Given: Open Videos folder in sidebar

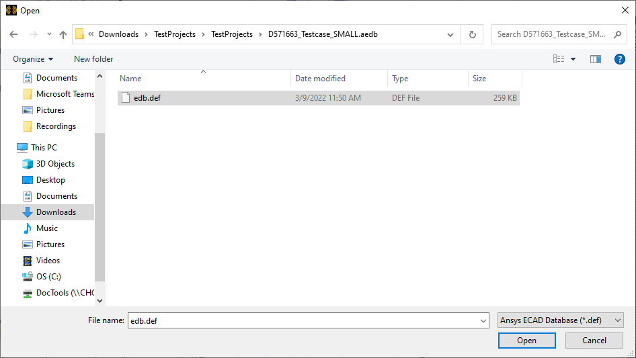Looking at the screenshot, I should pyautogui.click(x=41, y=261).
